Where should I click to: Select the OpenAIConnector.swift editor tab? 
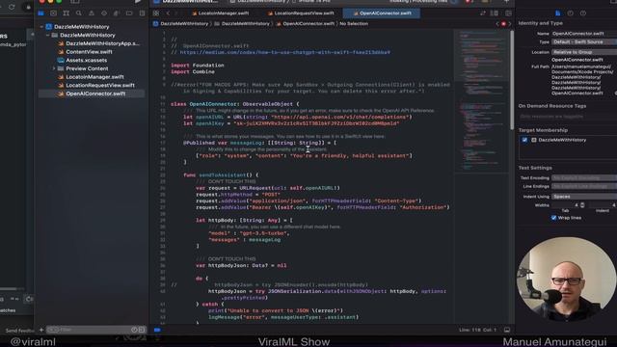pyautogui.click(x=382, y=13)
